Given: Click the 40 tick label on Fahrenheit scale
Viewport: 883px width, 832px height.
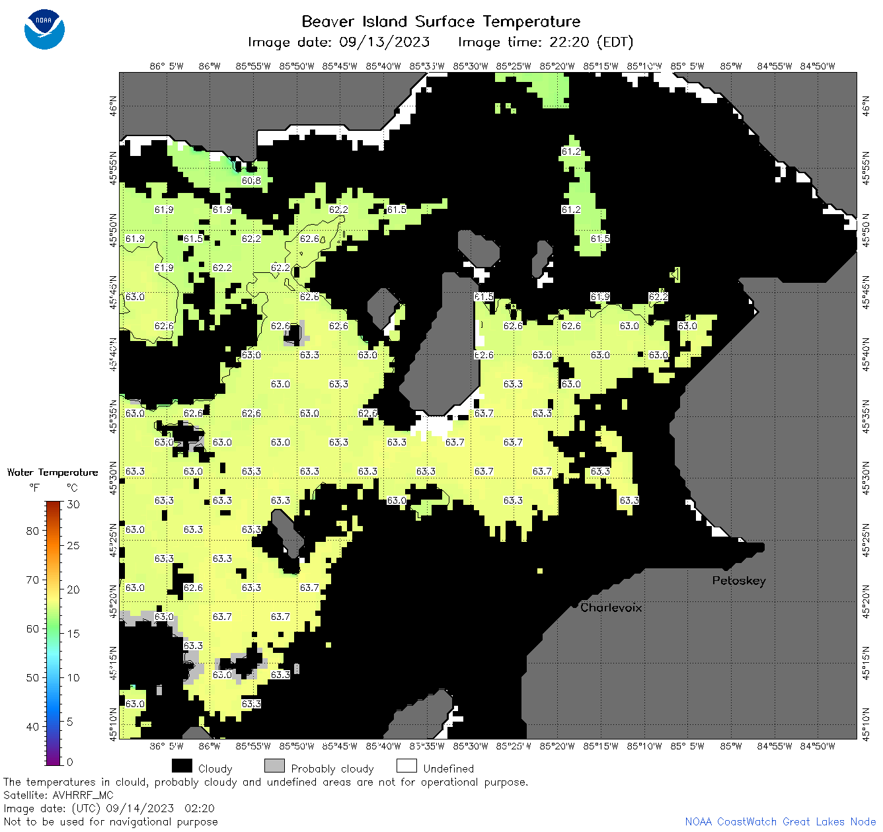Looking at the screenshot, I should (32, 726).
